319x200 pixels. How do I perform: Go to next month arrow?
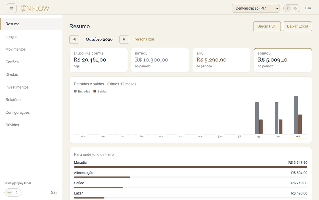124,39
